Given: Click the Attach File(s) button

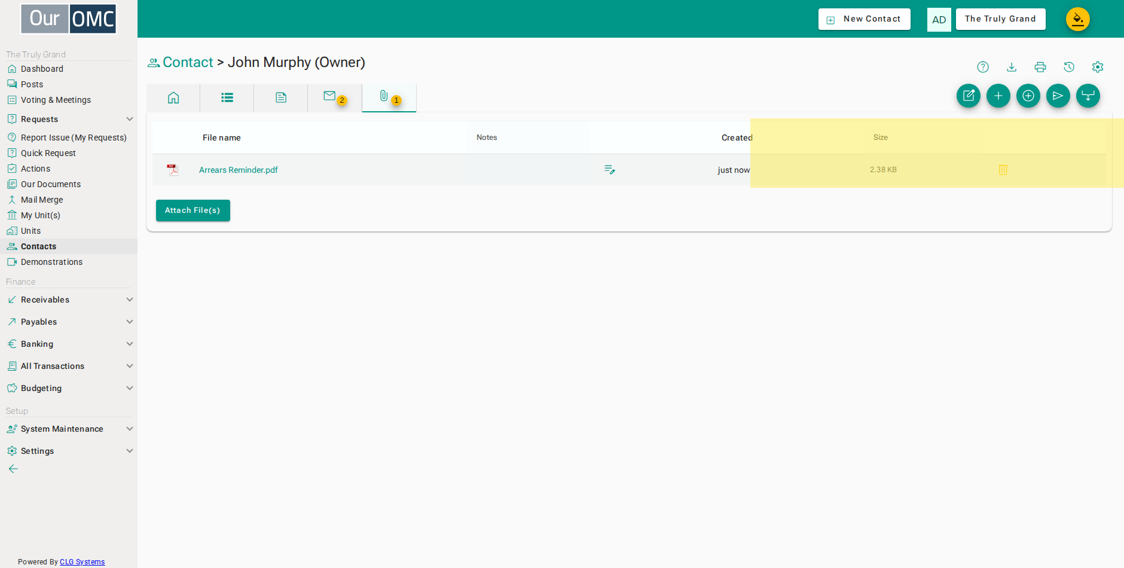Looking at the screenshot, I should tap(193, 210).
